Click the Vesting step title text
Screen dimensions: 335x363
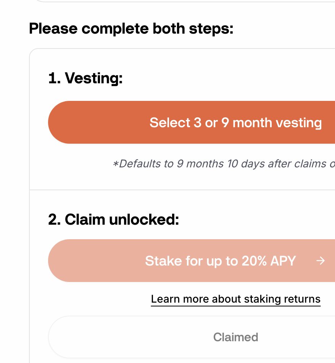coord(85,78)
